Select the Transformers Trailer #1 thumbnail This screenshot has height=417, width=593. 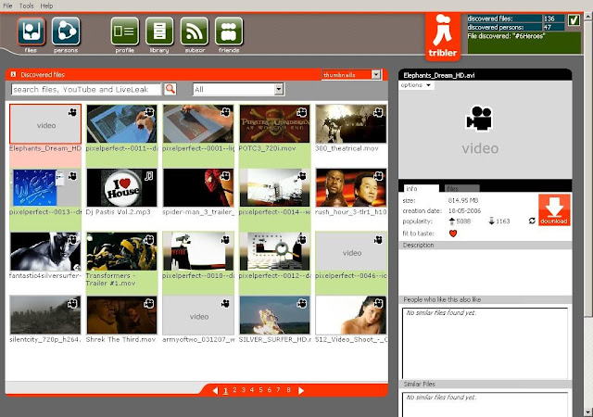[121, 251]
